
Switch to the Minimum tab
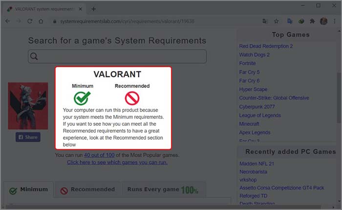(x=28, y=190)
